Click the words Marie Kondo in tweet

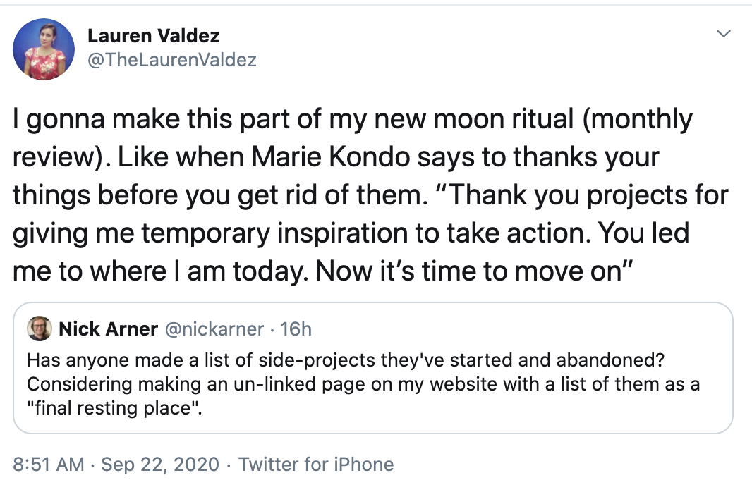[331, 157]
